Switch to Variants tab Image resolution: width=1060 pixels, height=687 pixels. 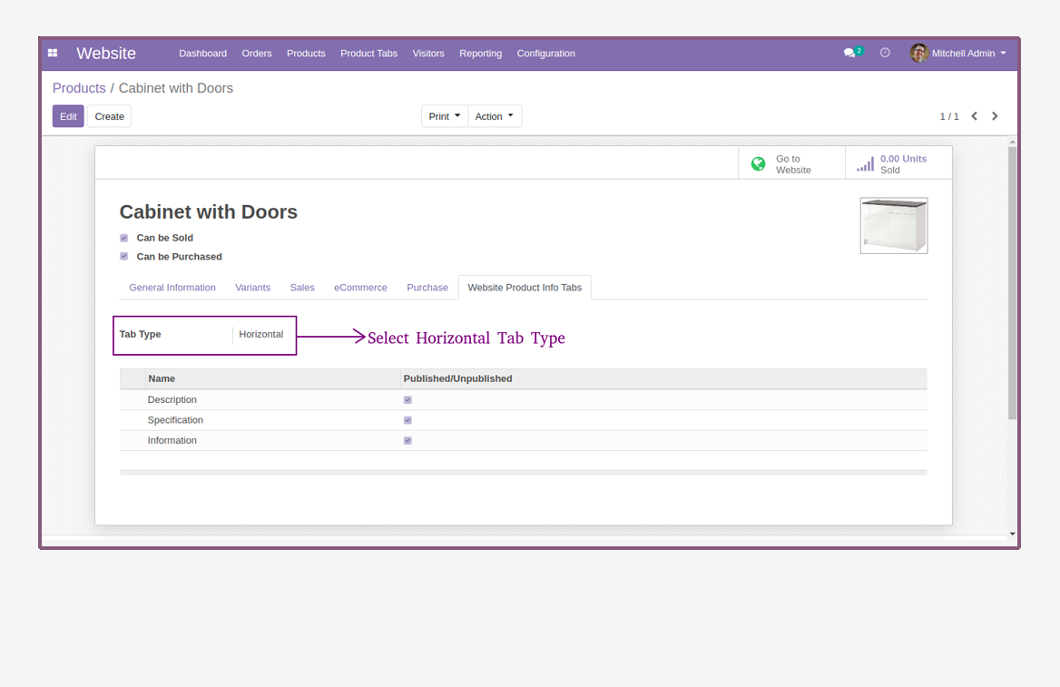253,288
